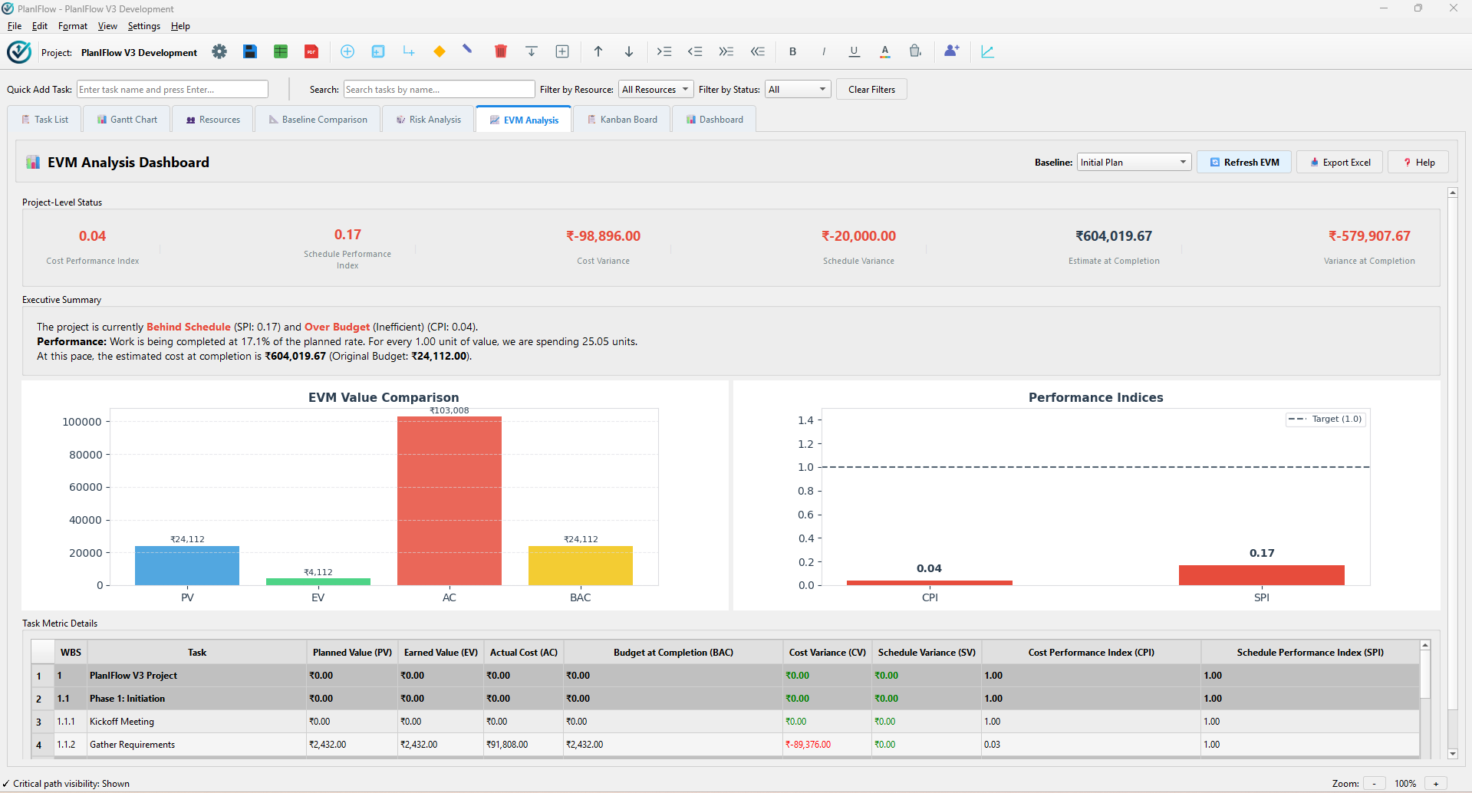Outdent the selected task

(695, 51)
